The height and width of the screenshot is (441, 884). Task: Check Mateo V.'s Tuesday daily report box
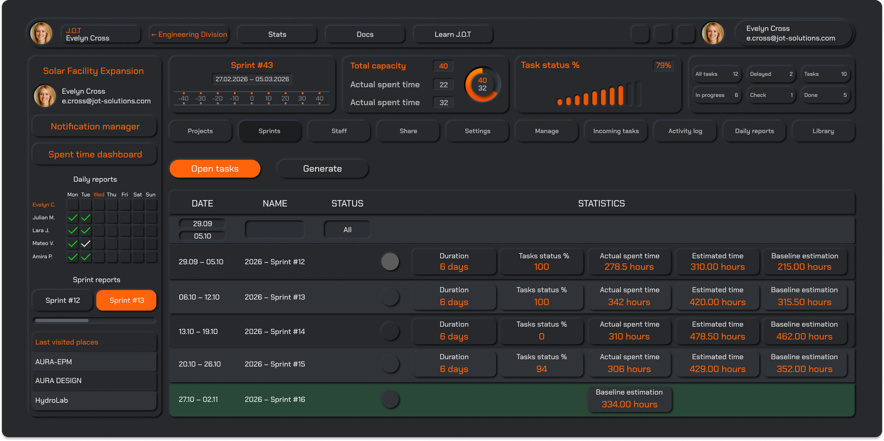tap(86, 244)
